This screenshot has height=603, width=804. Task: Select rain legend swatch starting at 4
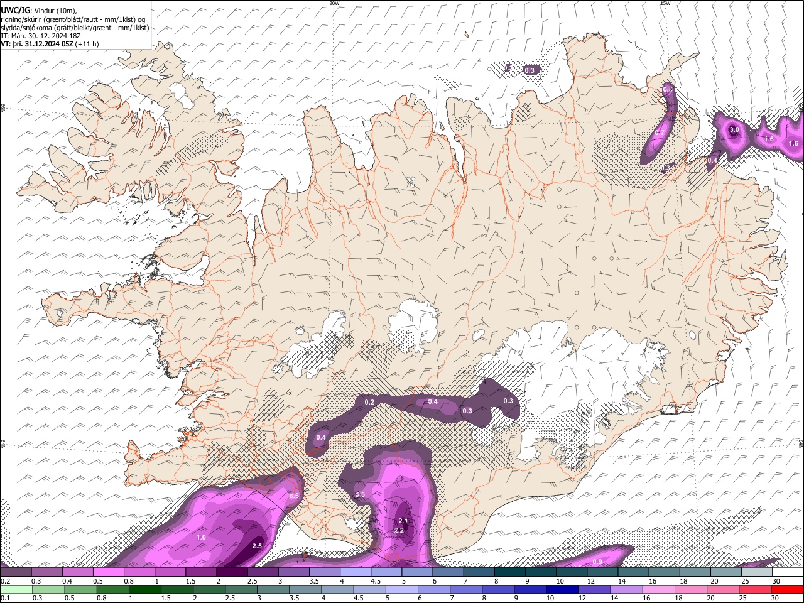337,590
